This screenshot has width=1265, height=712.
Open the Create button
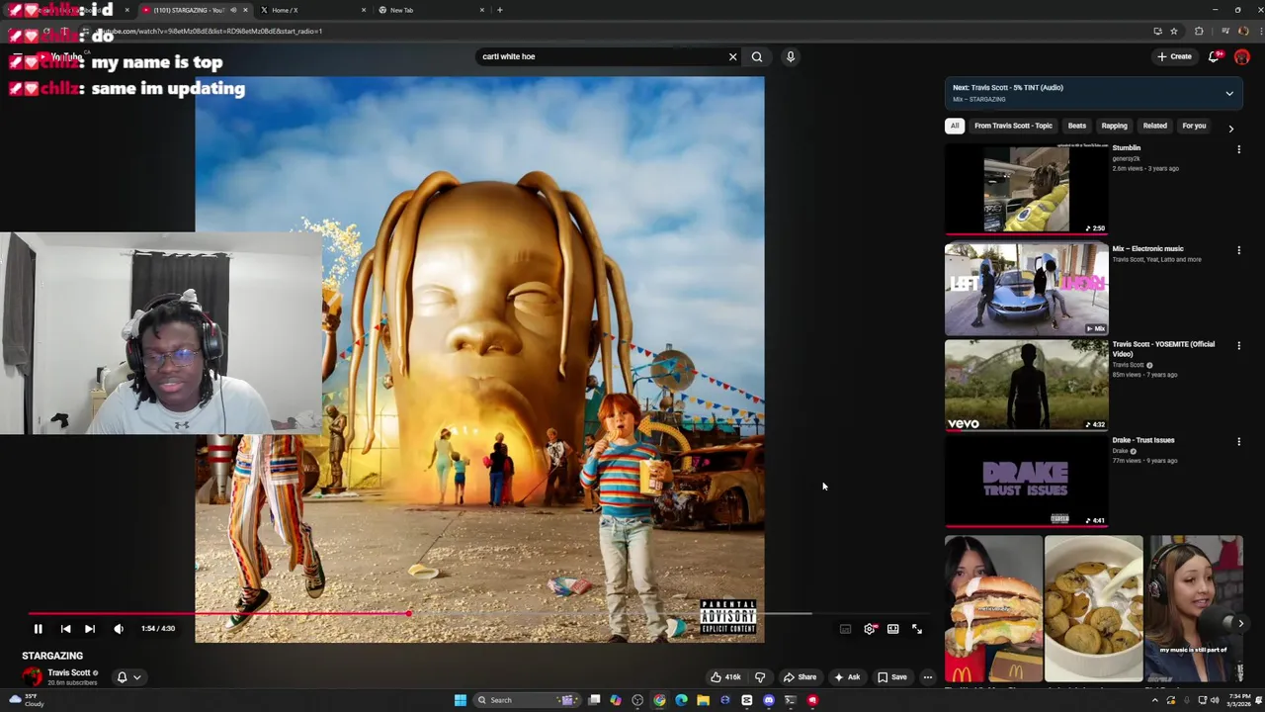pyautogui.click(x=1175, y=56)
